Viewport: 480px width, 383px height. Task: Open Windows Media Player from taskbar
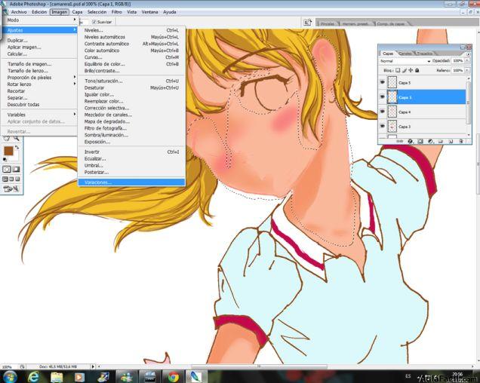point(79,377)
